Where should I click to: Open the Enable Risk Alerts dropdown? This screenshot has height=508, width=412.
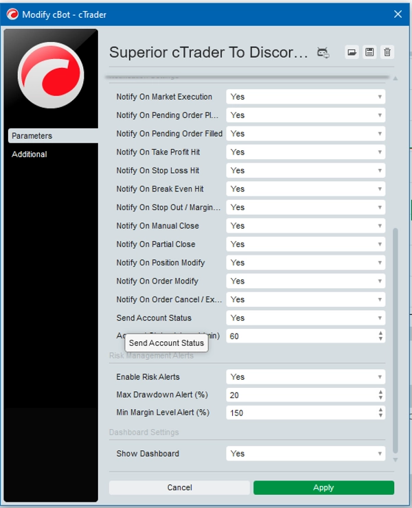pos(306,377)
